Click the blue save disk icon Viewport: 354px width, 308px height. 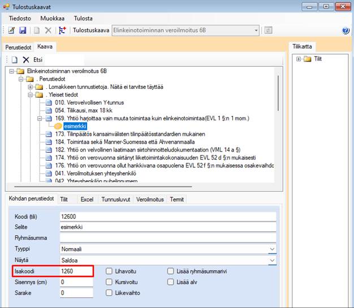pos(23,30)
